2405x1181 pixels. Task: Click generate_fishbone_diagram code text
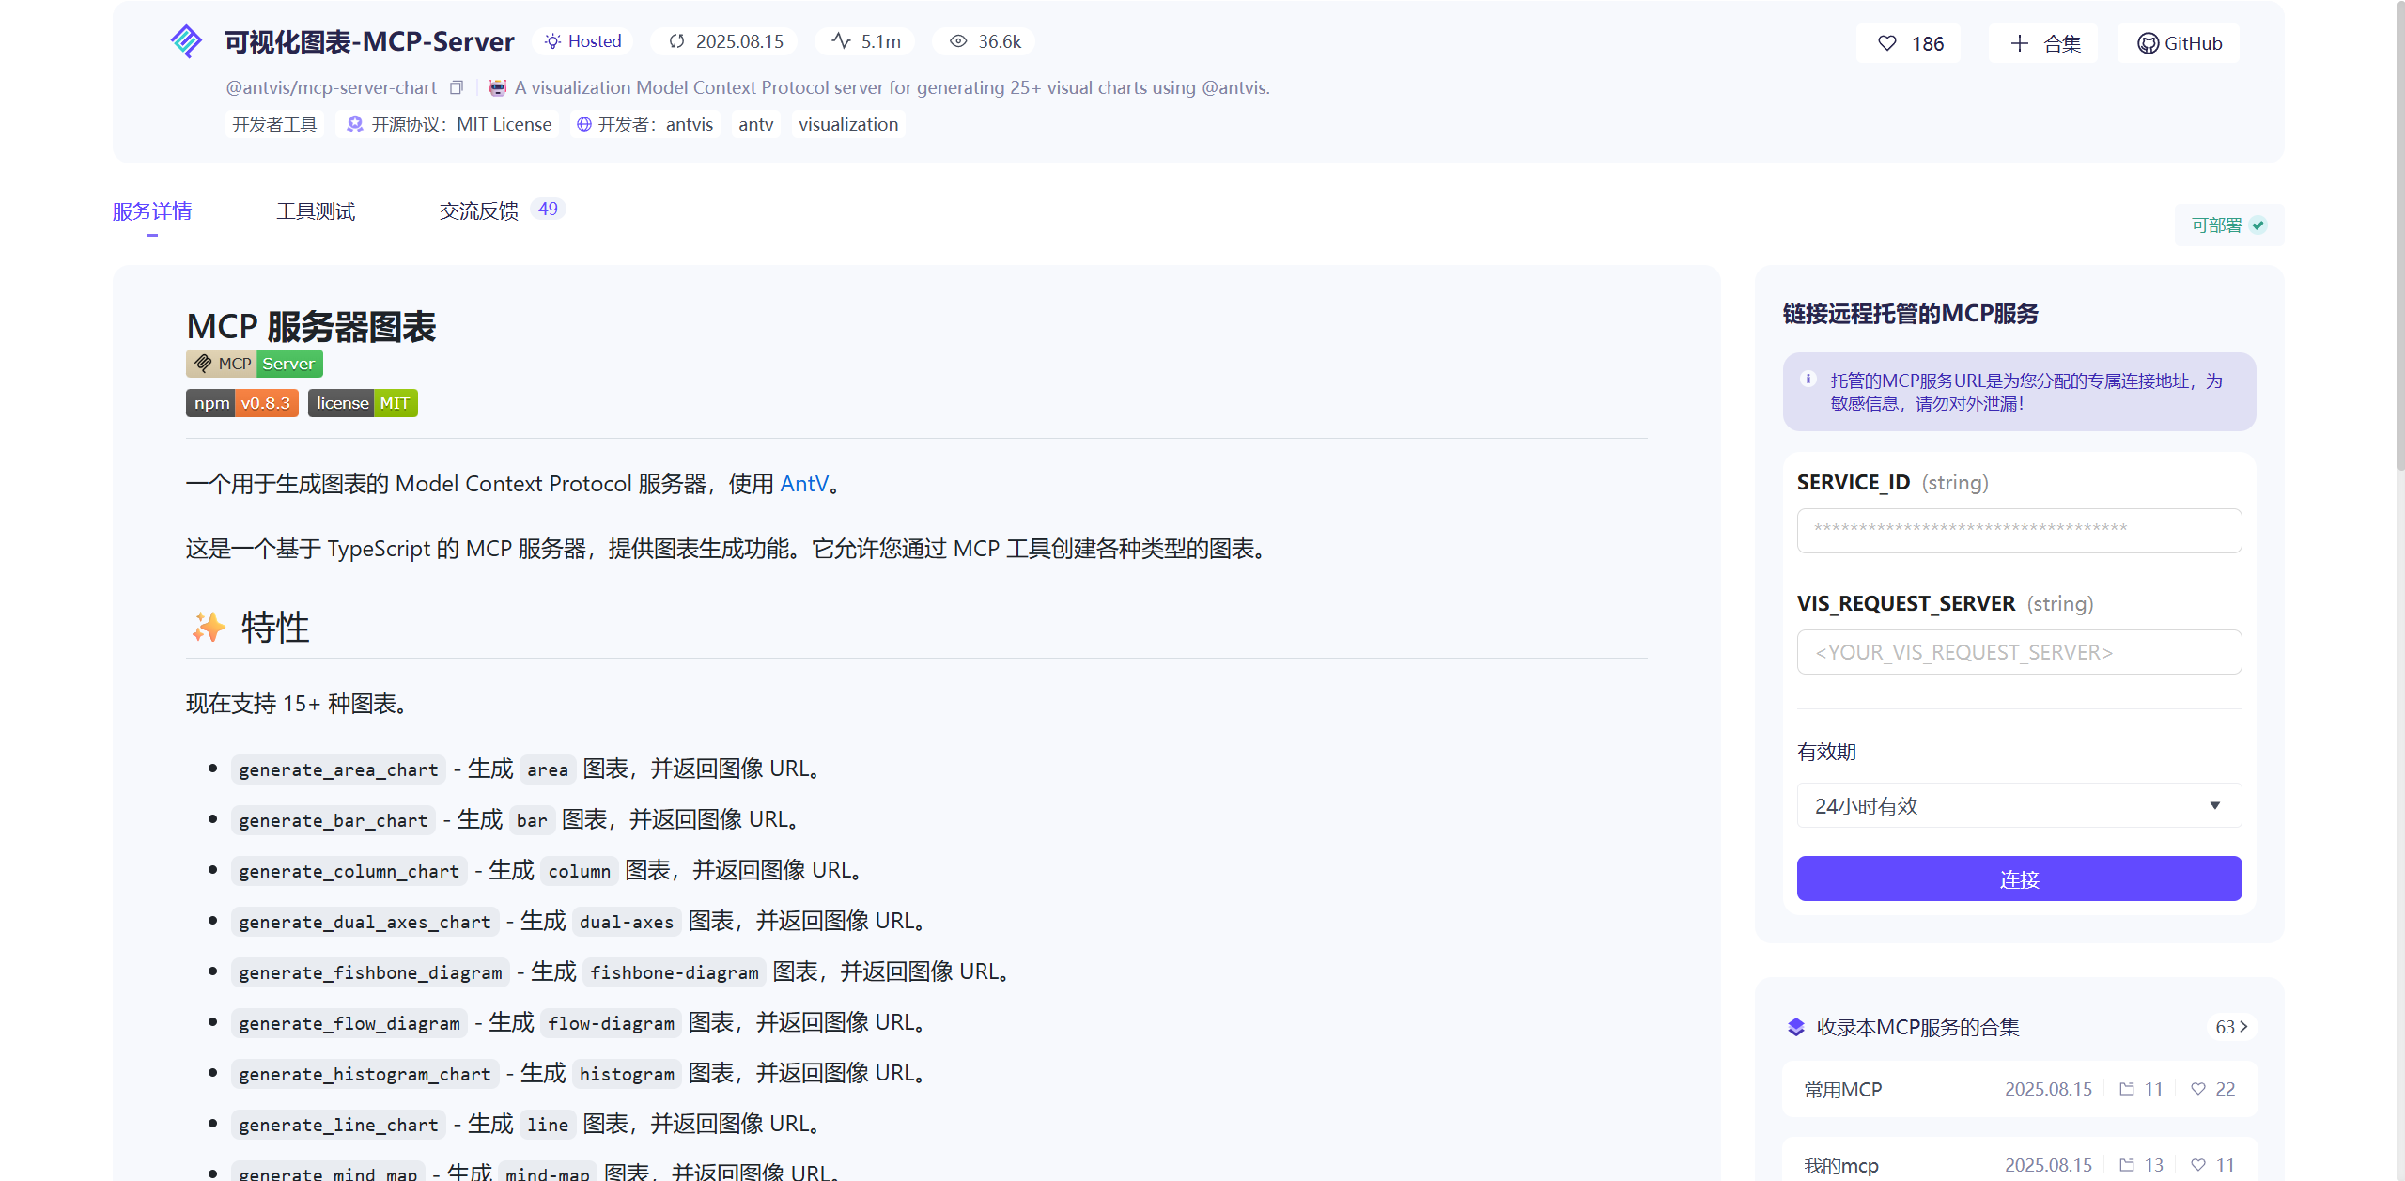[x=370, y=972]
